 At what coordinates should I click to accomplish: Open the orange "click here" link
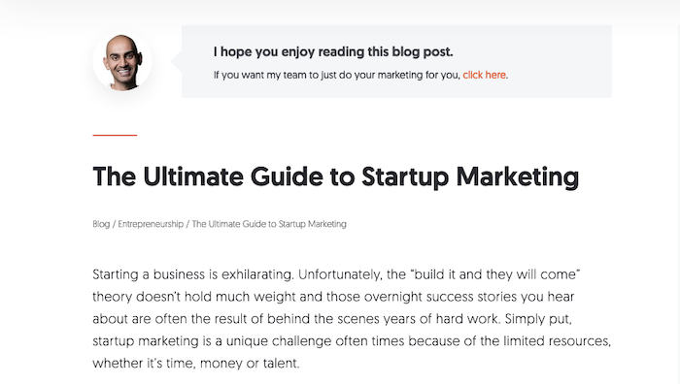coord(484,75)
